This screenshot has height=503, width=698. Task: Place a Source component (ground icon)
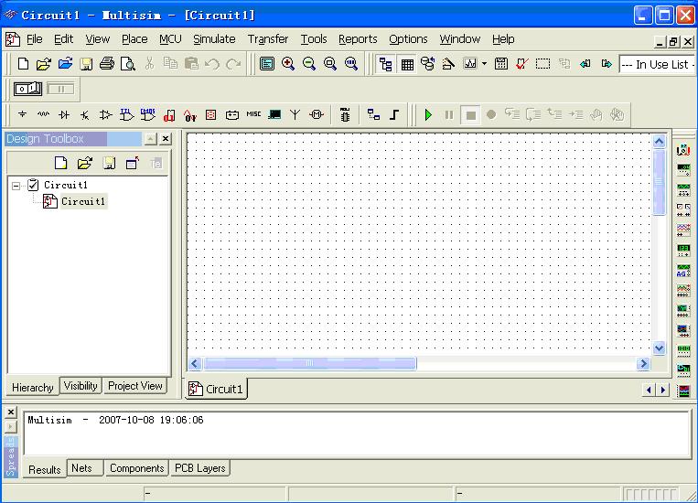22,114
